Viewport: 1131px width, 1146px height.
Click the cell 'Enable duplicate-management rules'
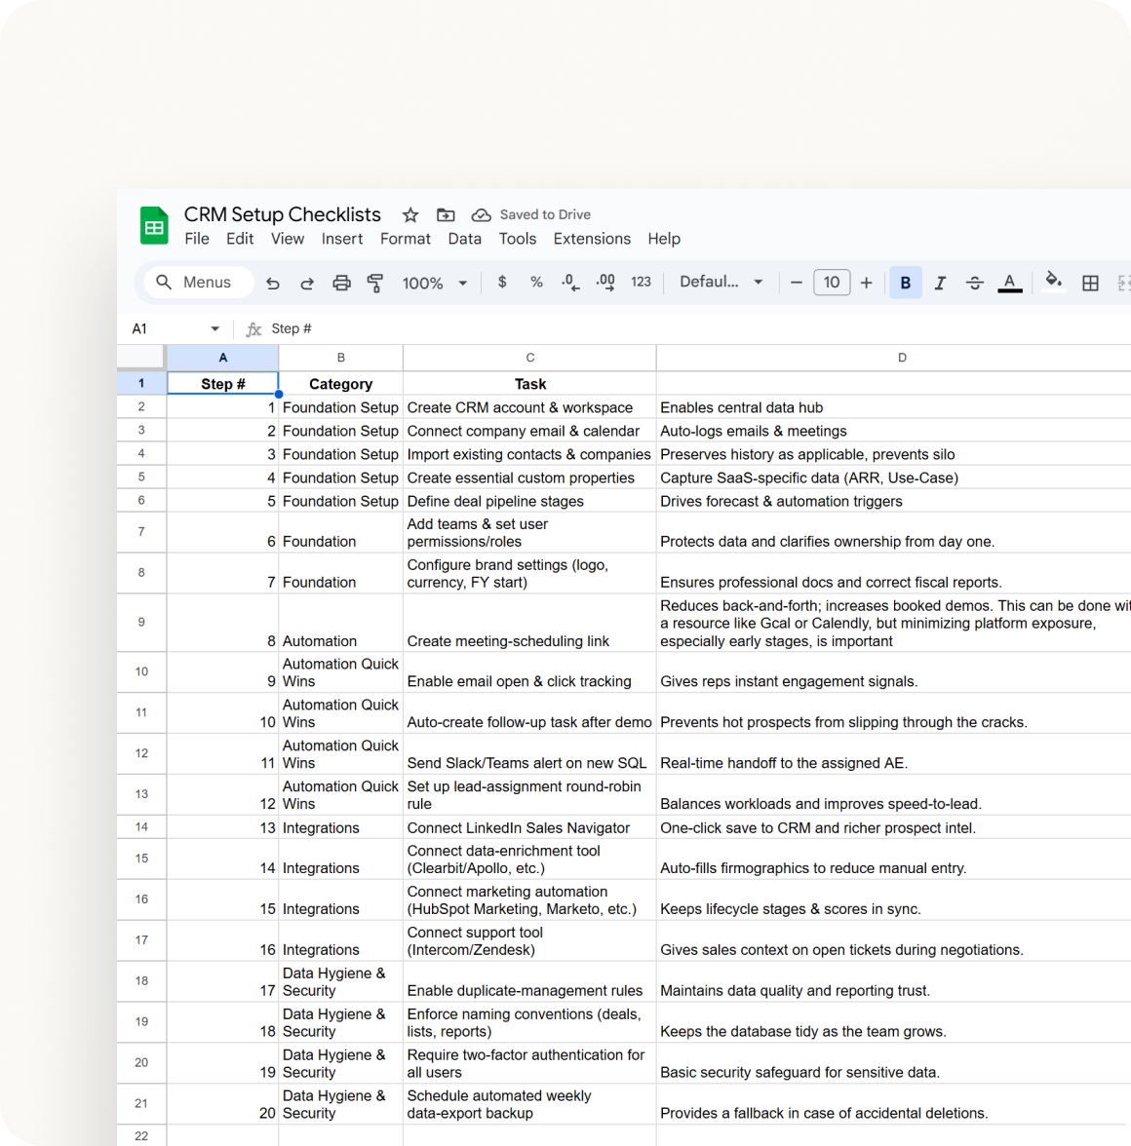(530, 981)
